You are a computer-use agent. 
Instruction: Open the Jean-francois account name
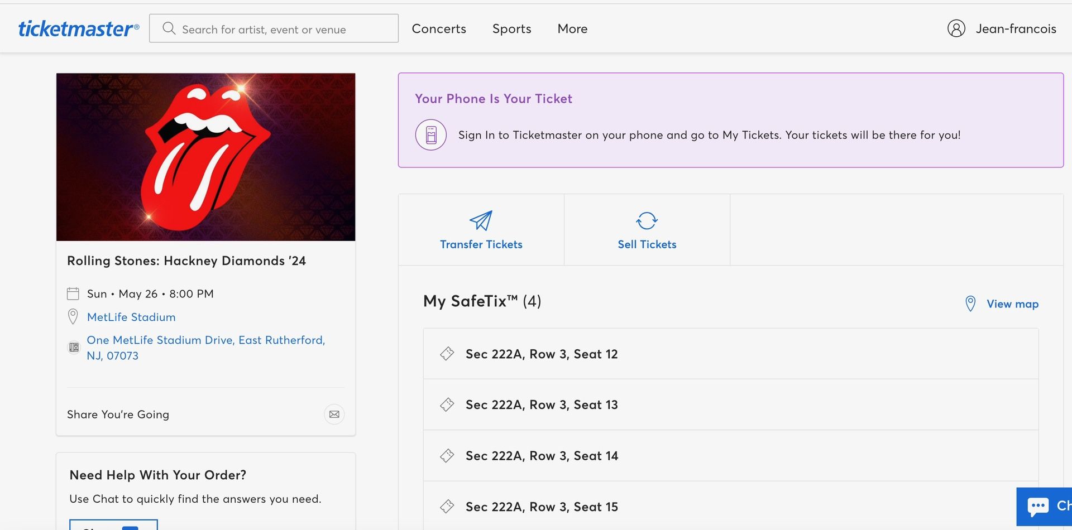1016,28
